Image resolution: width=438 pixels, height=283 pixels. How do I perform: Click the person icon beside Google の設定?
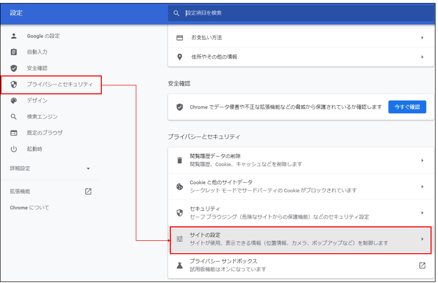(14, 36)
